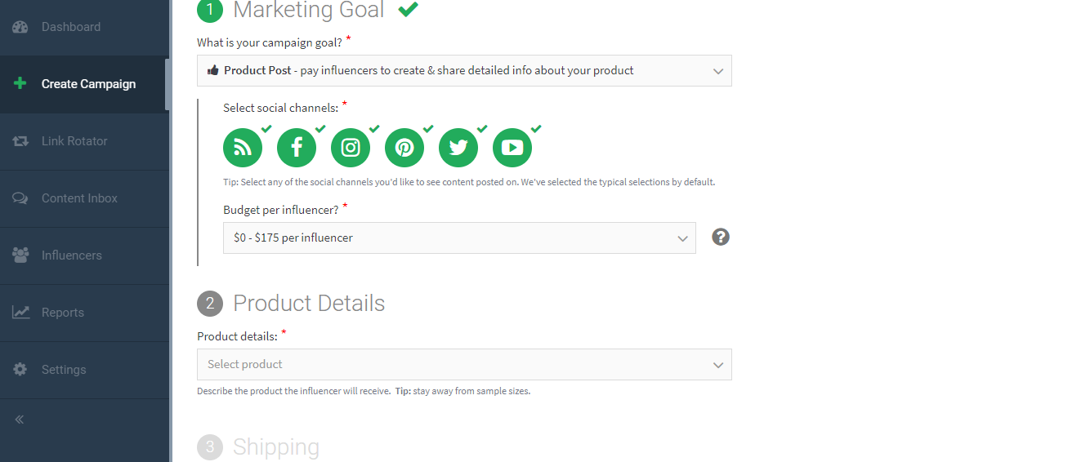Viewport: 1068px width, 462px height.
Task: Click the Settings gear icon
Action: (x=20, y=370)
